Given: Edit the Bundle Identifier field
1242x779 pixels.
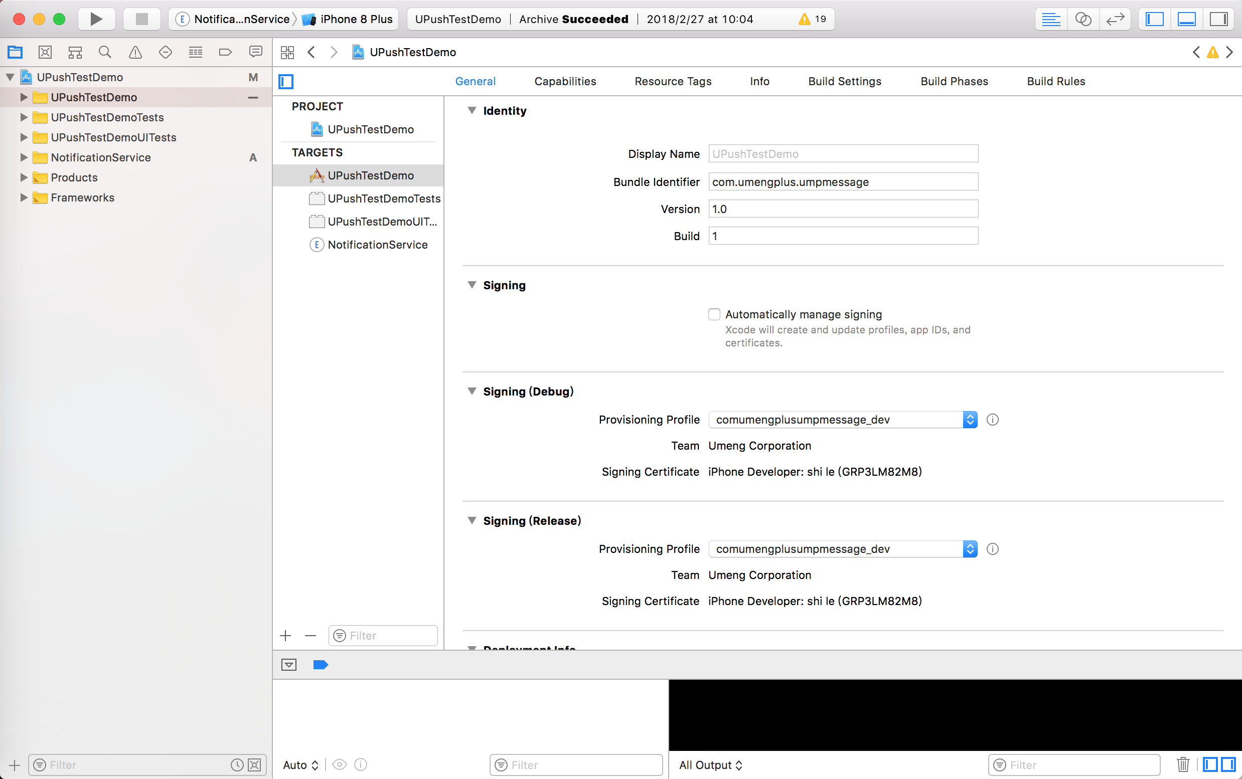Looking at the screenshot, I should [x=843, y=182].
